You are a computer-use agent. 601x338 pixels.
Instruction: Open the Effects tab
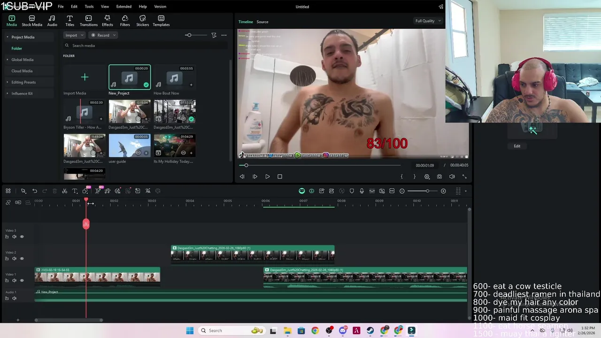108,21
